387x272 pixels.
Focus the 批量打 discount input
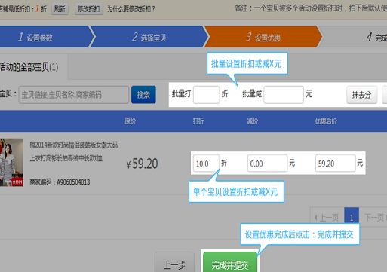coord(206,95)
